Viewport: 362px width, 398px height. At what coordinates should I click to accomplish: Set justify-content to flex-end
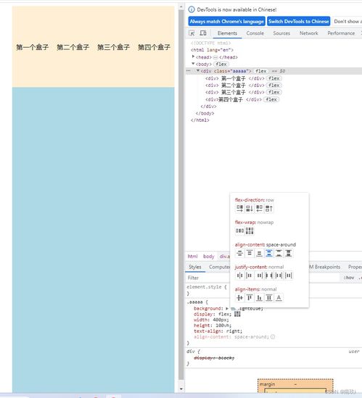(259, 275)
